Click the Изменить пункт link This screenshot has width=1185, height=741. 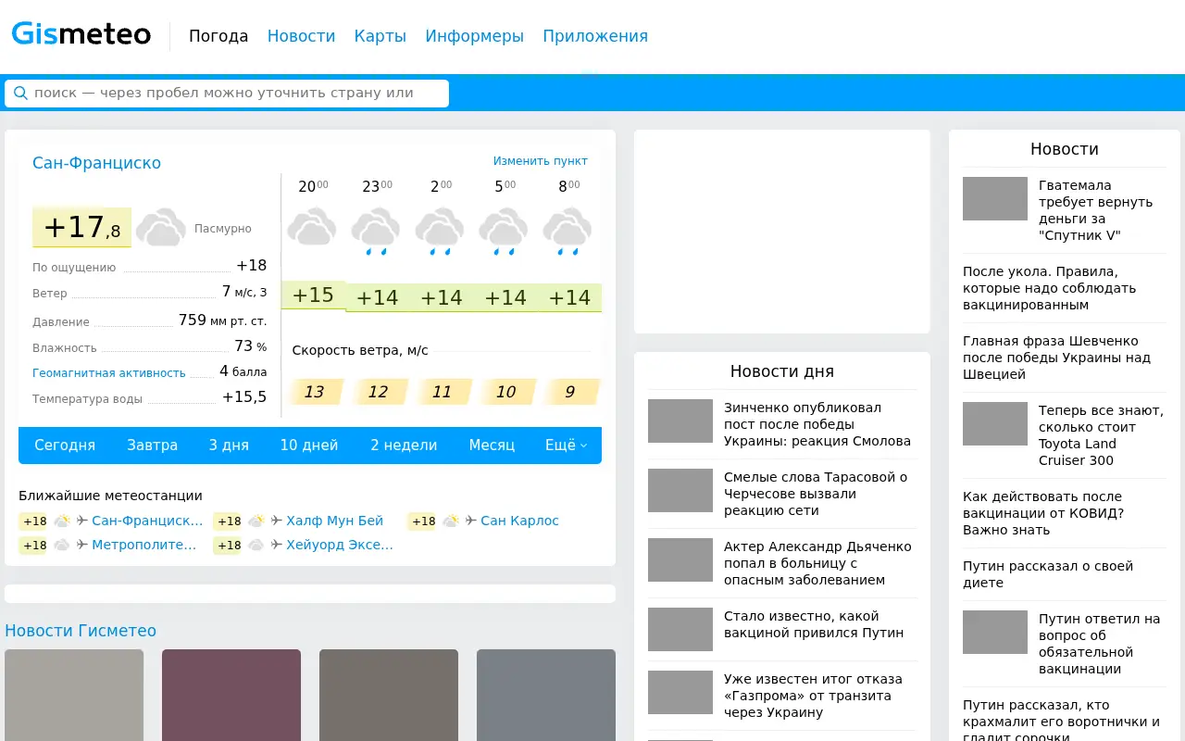point(540,161)
